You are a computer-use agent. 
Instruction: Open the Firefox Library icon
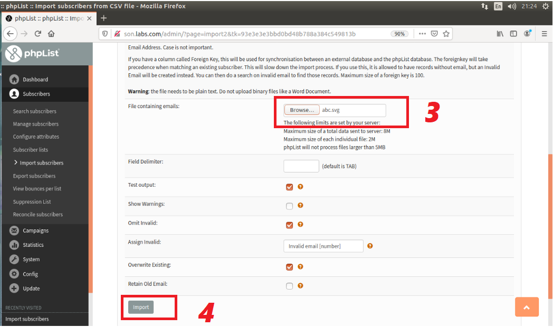[500, 34]
